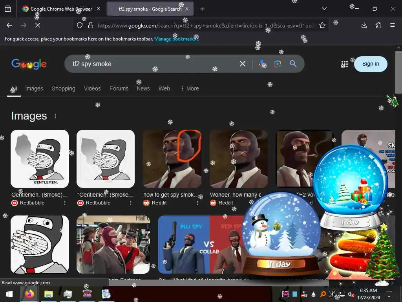Submit search with the magnifying glass
This screenshot has height=302, width=402.
click(x=293, y=64)
